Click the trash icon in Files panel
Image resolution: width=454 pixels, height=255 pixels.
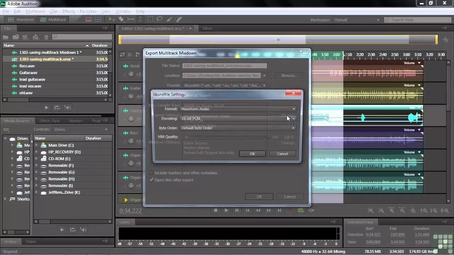point(46,37)
